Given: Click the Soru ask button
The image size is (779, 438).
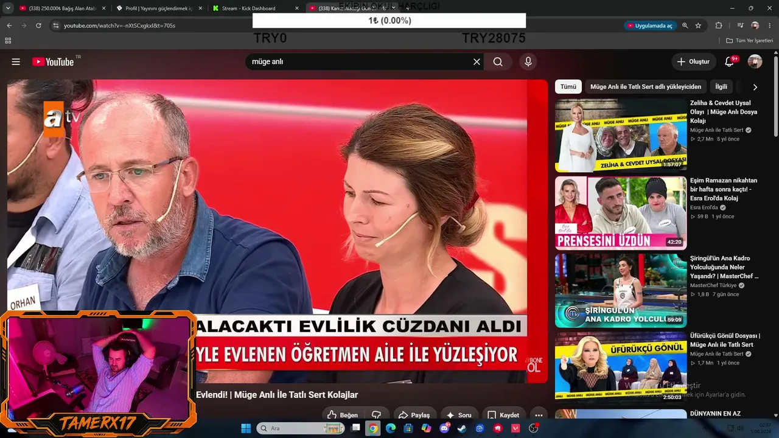Looking at the screenshot, I should [x=458, y=415].
